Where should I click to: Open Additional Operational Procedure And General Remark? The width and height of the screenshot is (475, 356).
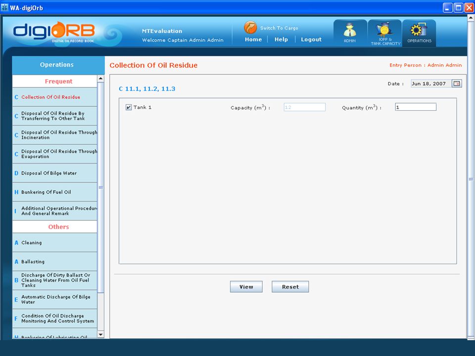click(x=55, y=211)
